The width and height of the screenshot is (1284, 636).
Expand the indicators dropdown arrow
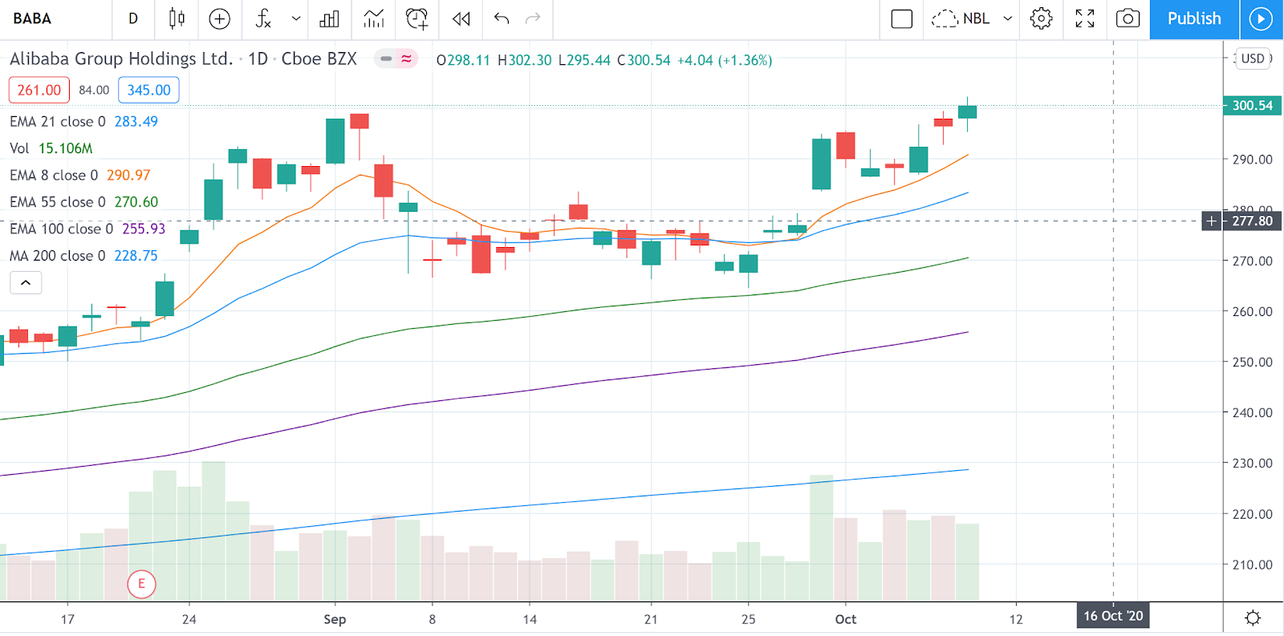pos(295,18)
